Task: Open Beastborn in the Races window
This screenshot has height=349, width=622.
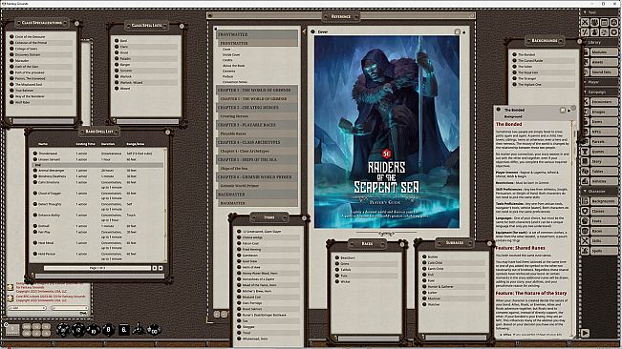Action: (x=348, y=257)
